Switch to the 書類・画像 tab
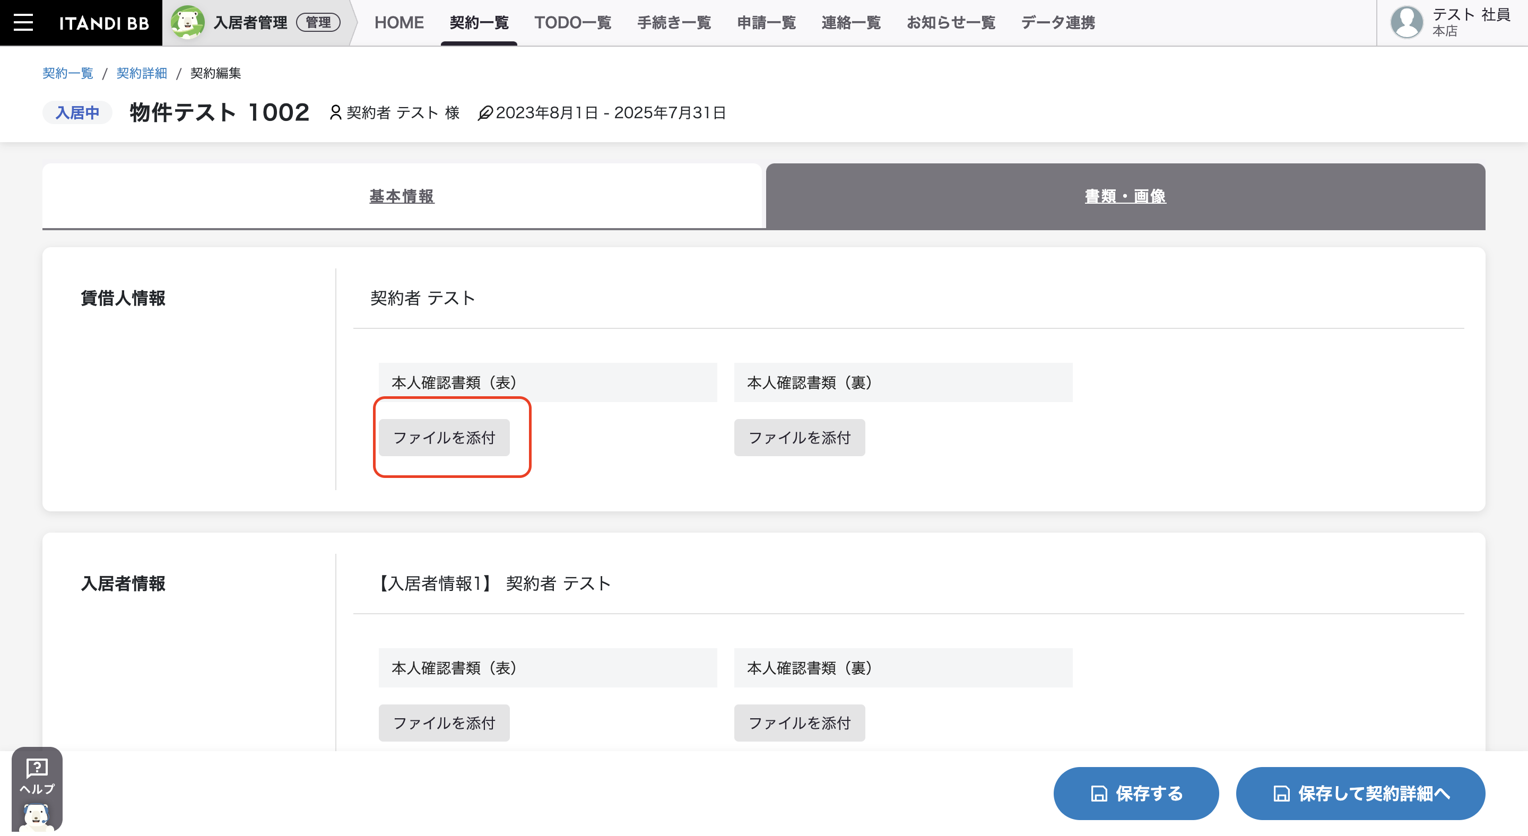Viewport: 1528px width, 836px height. pos(1125,196)
